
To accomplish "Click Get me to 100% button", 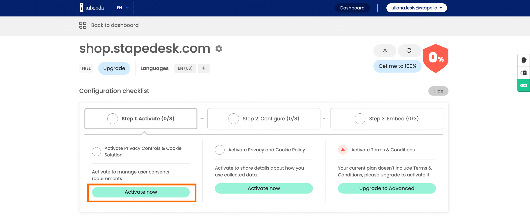I will click(x=397, y=66).
